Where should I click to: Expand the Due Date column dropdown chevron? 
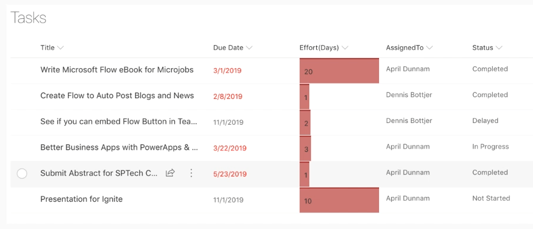249,48
